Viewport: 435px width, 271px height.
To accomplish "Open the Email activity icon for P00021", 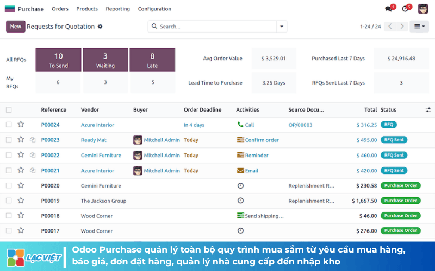I will tap(240, 171).
